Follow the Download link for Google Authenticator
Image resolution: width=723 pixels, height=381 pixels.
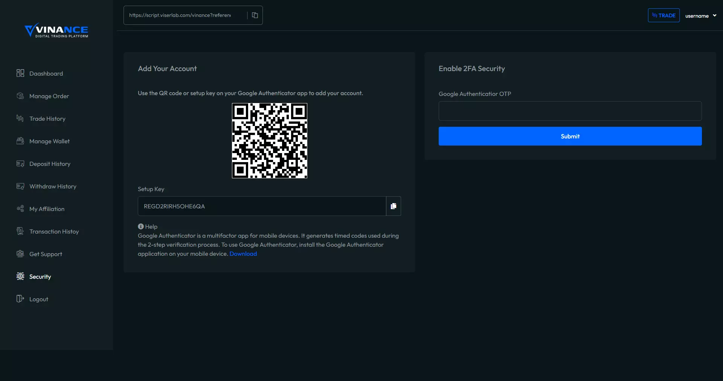tap(243, 253)
